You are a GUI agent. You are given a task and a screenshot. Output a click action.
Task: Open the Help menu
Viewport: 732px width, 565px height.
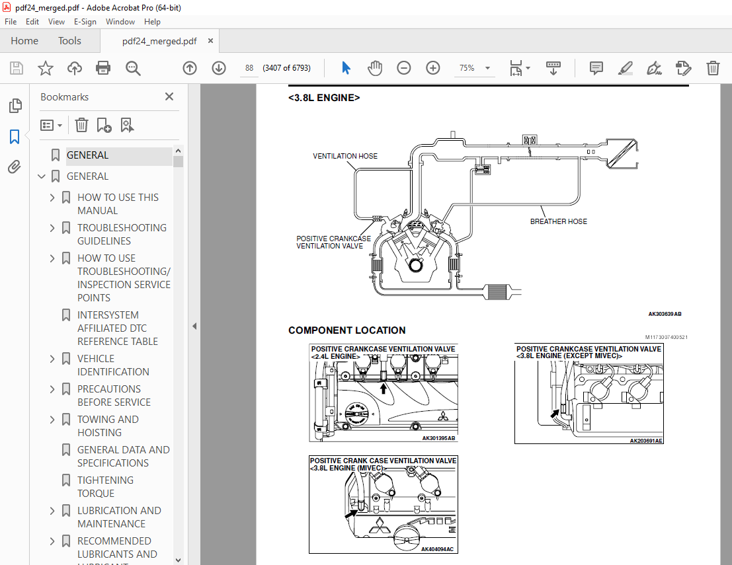152,21
